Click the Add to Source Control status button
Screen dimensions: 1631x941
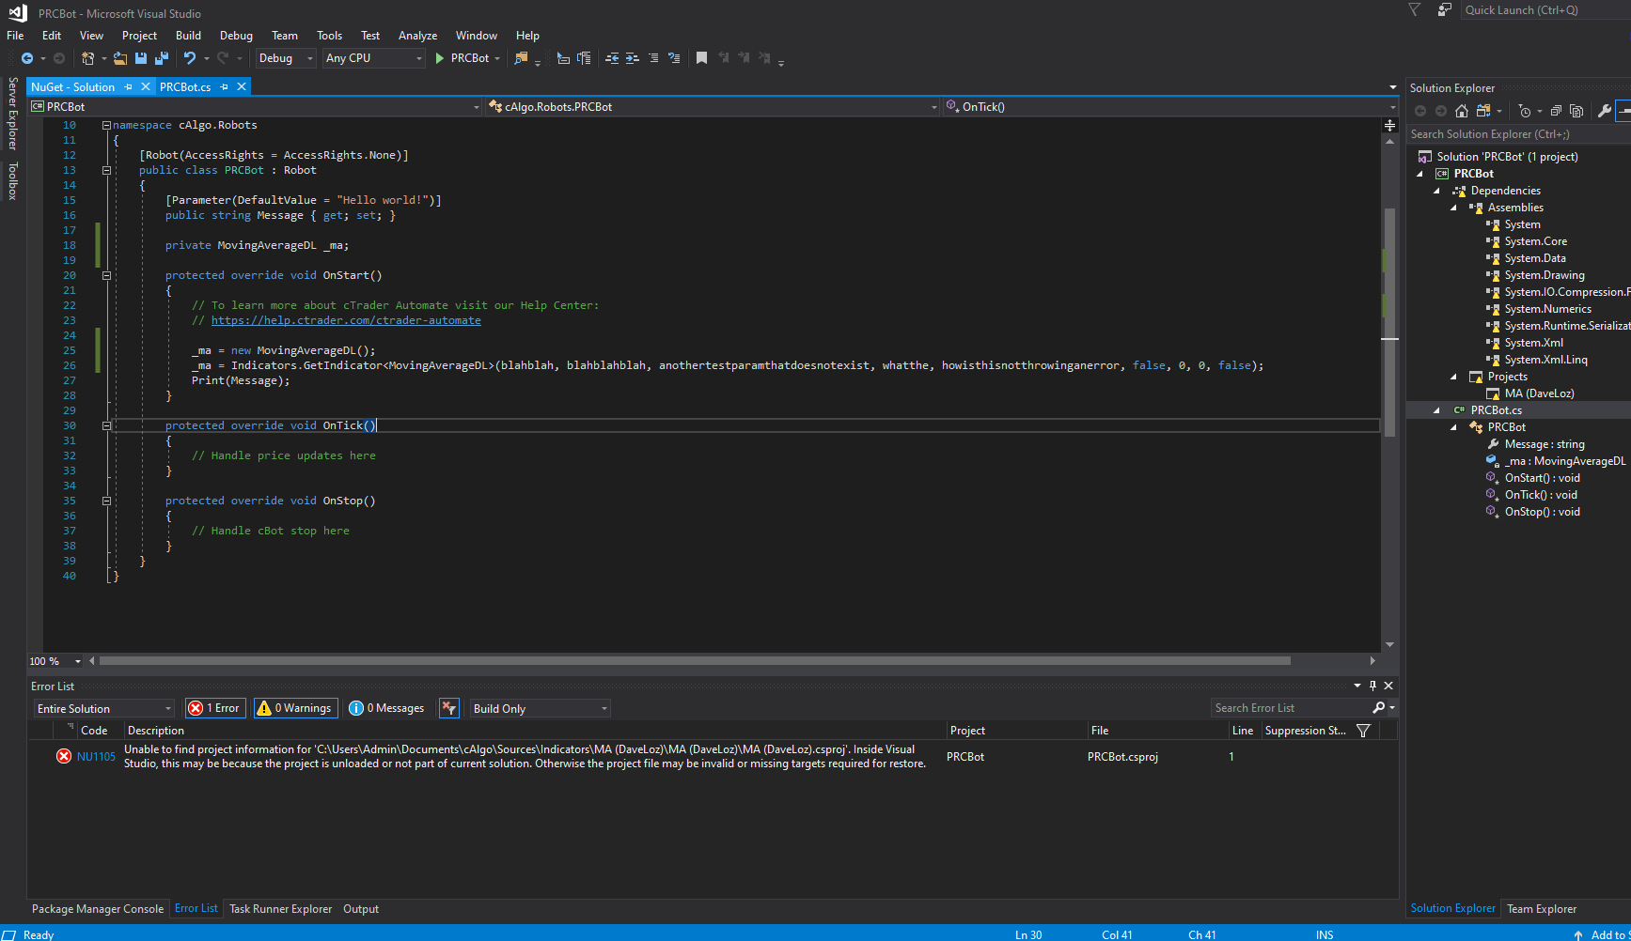pyautogui.click(x=1603, y=934)
